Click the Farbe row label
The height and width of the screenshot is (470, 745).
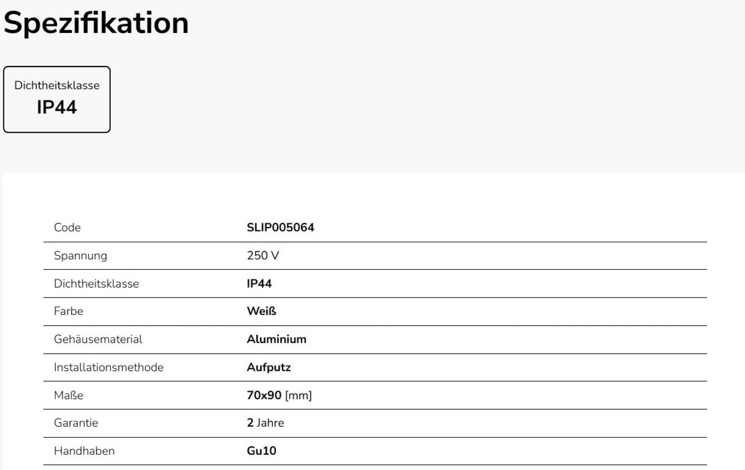(68, 311)
